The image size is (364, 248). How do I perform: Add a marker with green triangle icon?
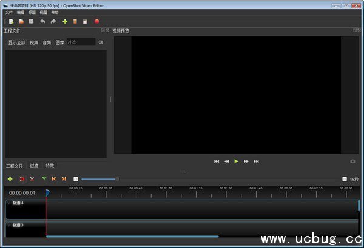[44, 178]
